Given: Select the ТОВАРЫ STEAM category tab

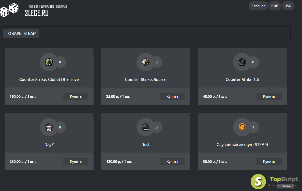Looking at the screenshot, I should click(x=21, y=33).
